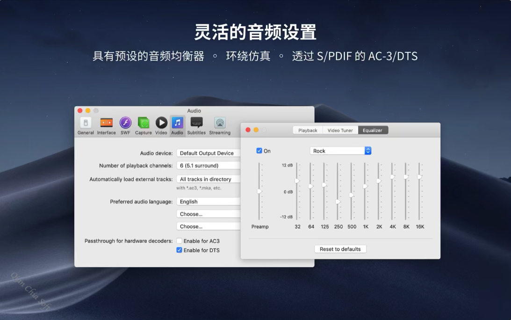Click the 64 Hz band slider
This screenshot has width=511, height=320.
tap(310, 186)
